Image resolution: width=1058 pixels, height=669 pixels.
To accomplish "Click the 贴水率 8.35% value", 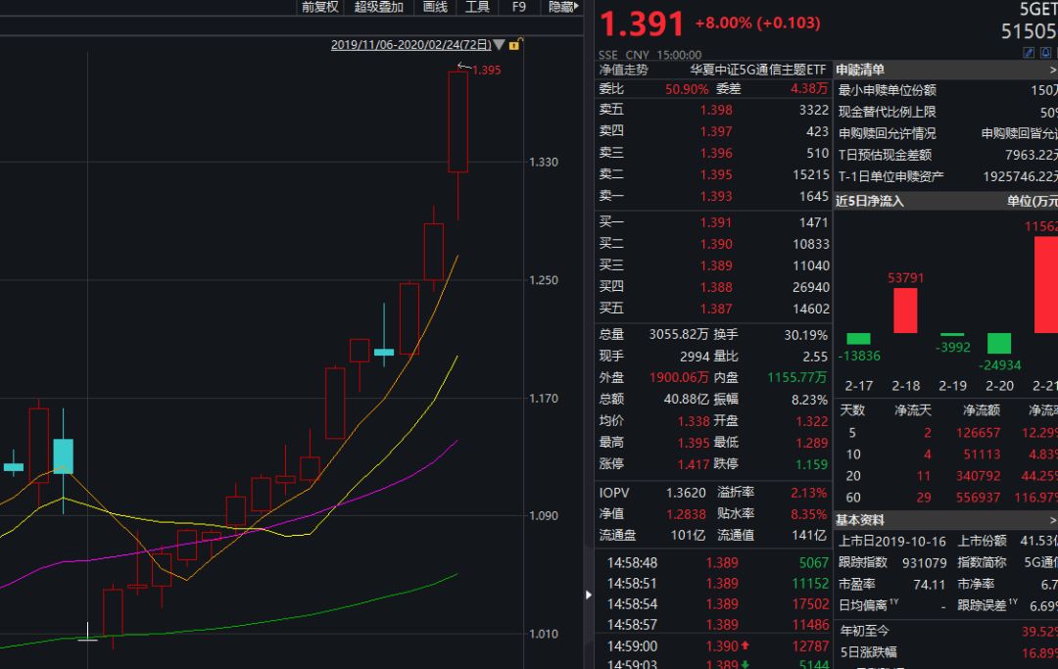I will pos(808,514).
